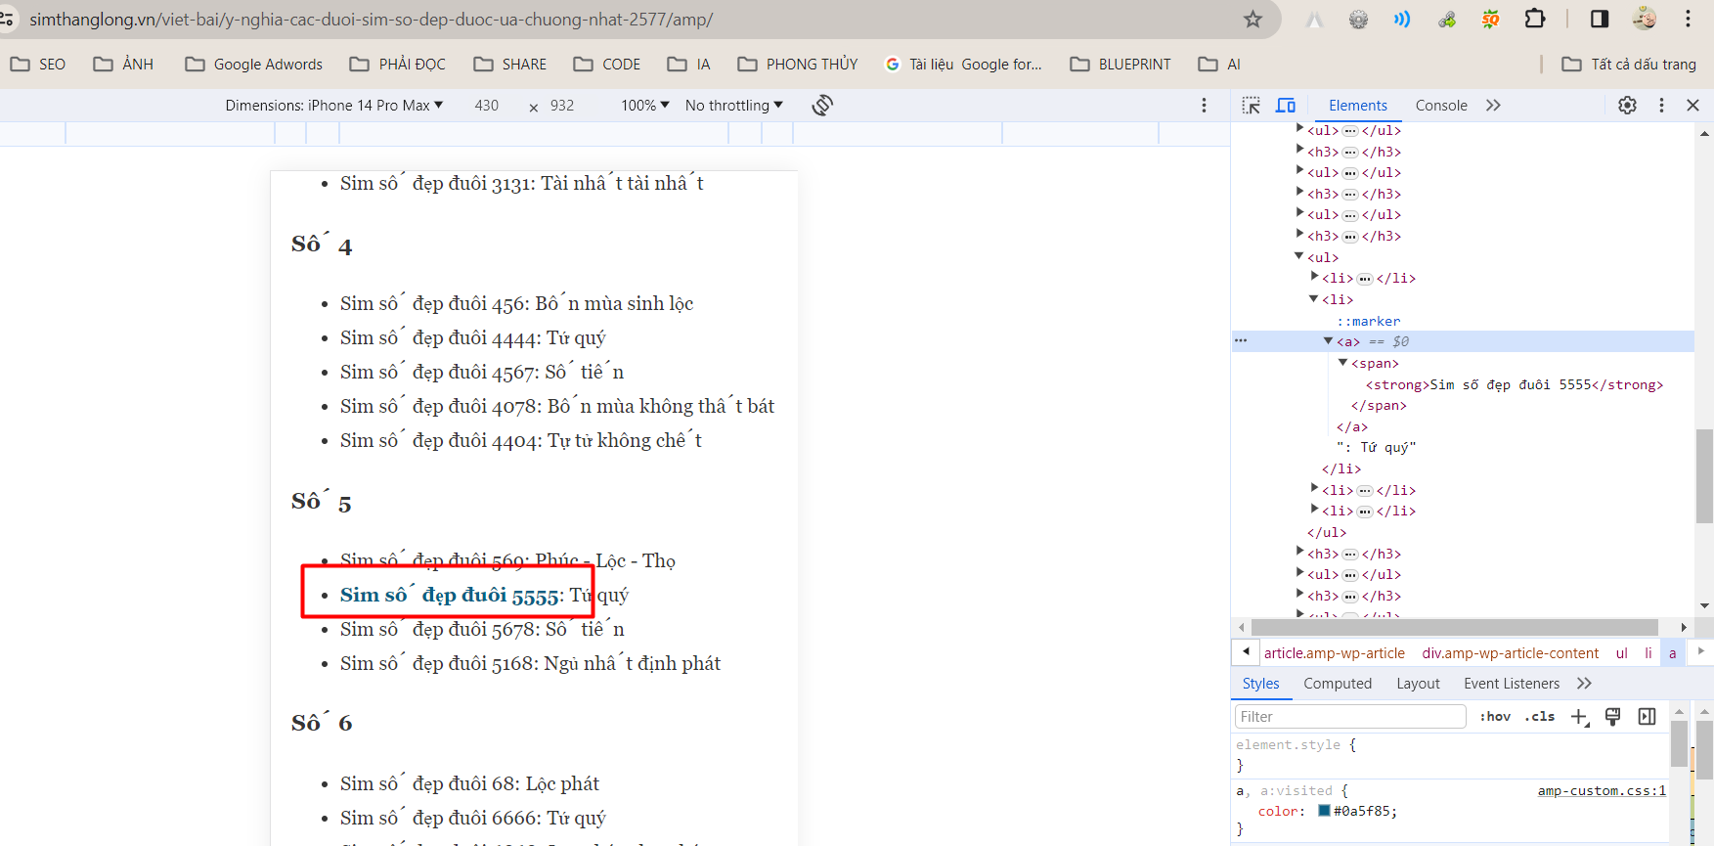Click the Elements panel vertical scrollbar
The image size is (1714, 846).
(1704, 476)
